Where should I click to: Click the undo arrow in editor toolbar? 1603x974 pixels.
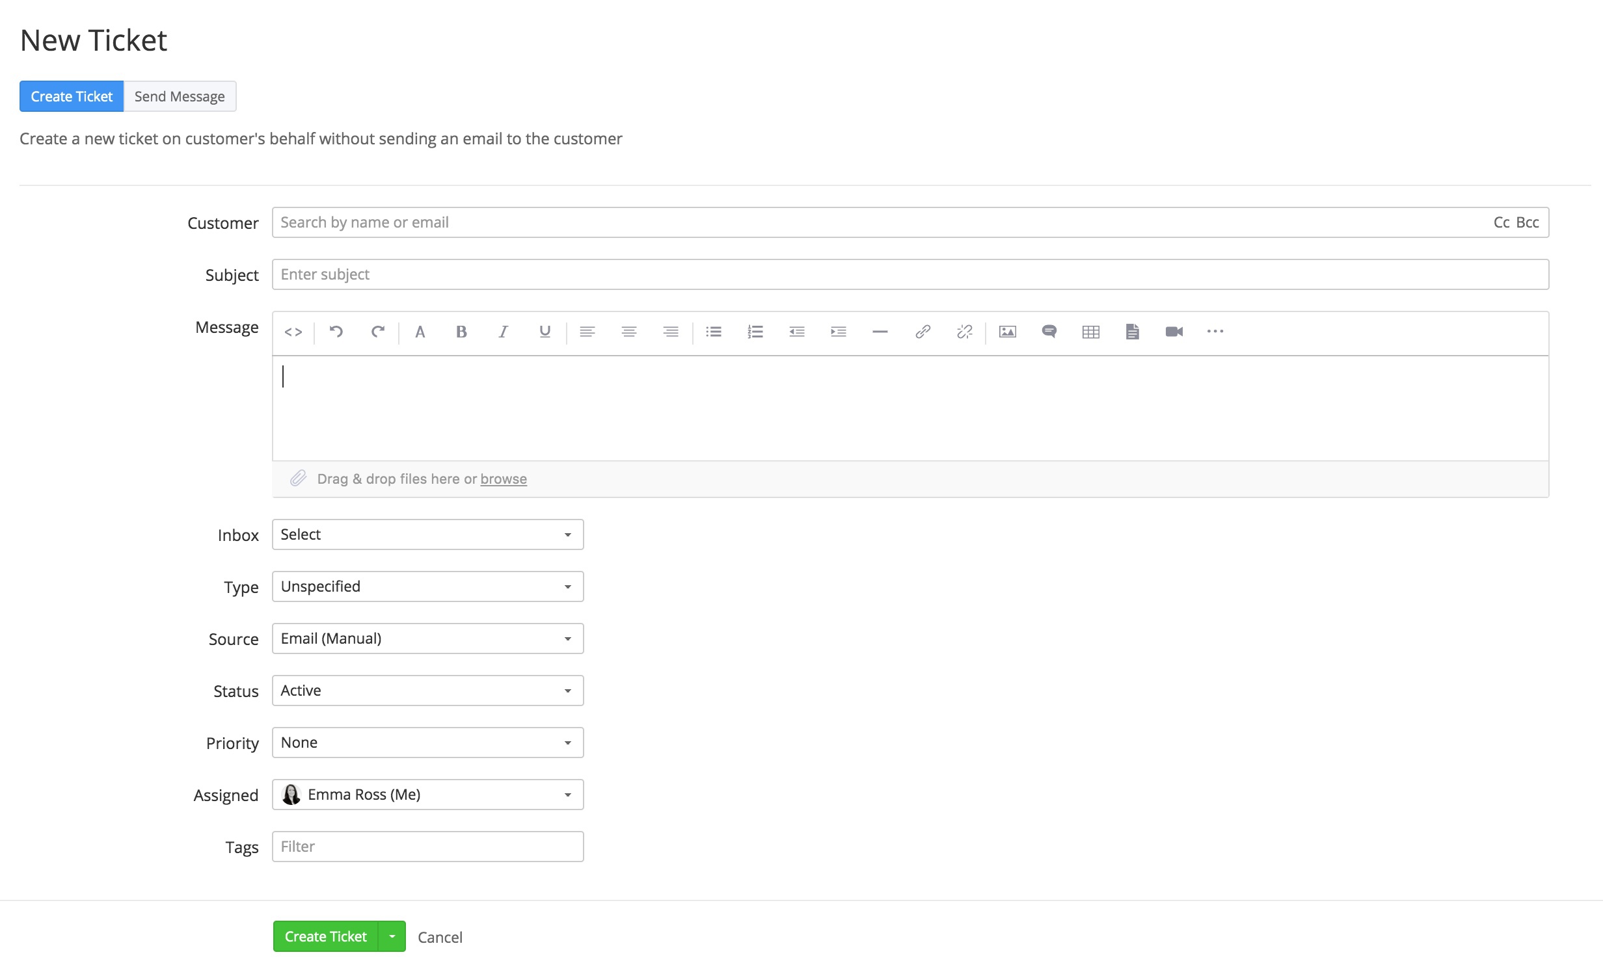point(336,332)
